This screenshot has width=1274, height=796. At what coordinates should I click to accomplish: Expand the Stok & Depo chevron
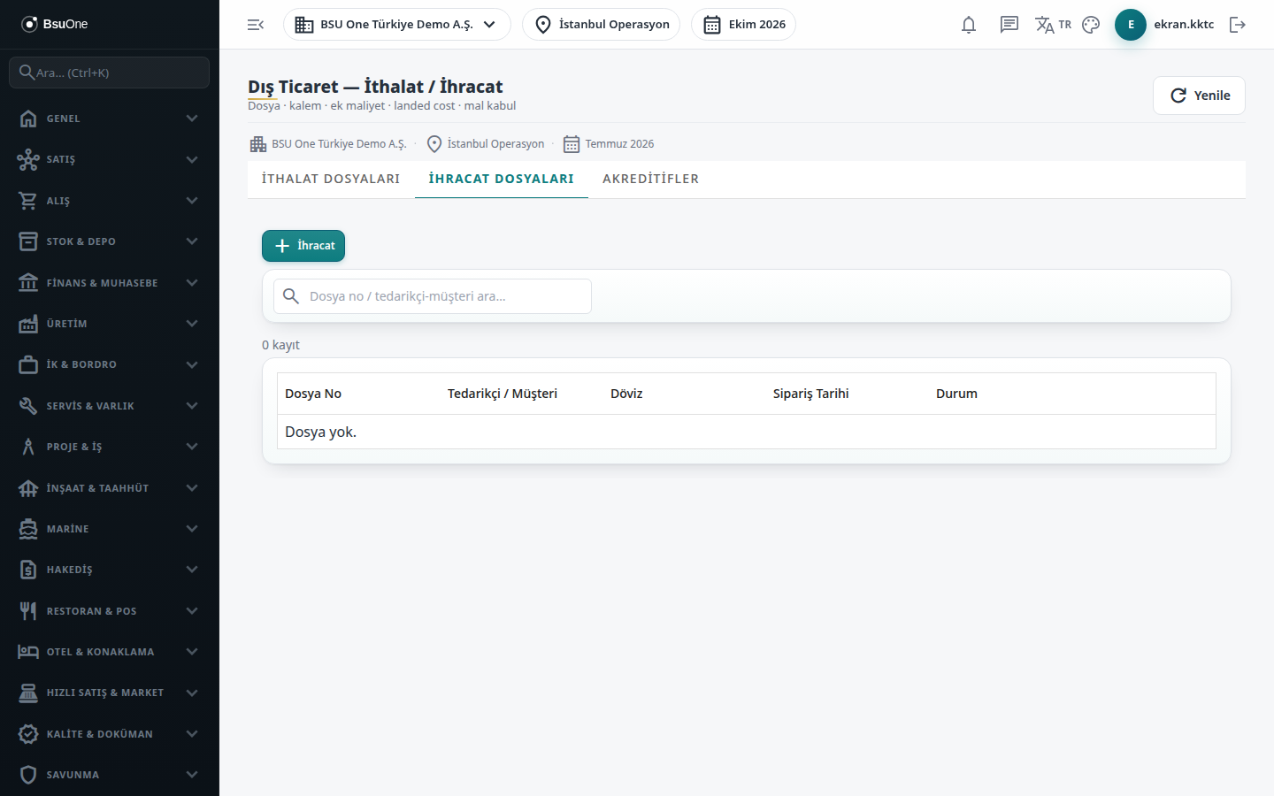pos(192,241)
